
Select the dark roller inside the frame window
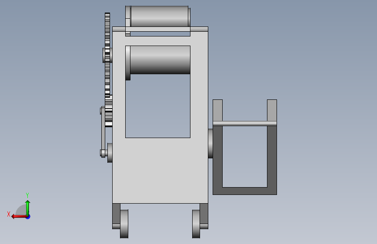pyautogui.click(x=160, y=60)
